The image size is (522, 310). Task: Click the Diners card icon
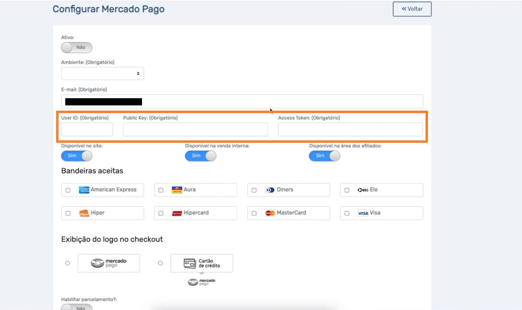tap(270, 190)
